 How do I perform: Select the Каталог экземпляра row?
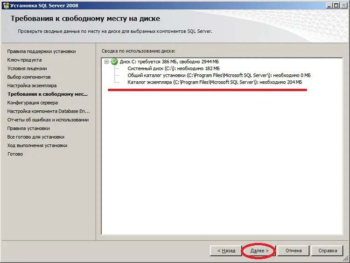[x=215, y=82]
